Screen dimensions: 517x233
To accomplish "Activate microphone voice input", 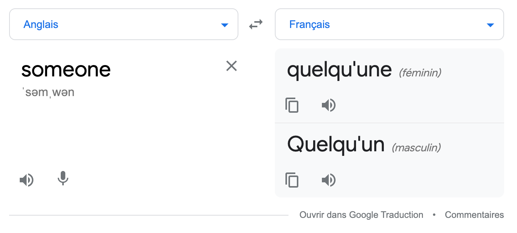I will tap(63, 179).
